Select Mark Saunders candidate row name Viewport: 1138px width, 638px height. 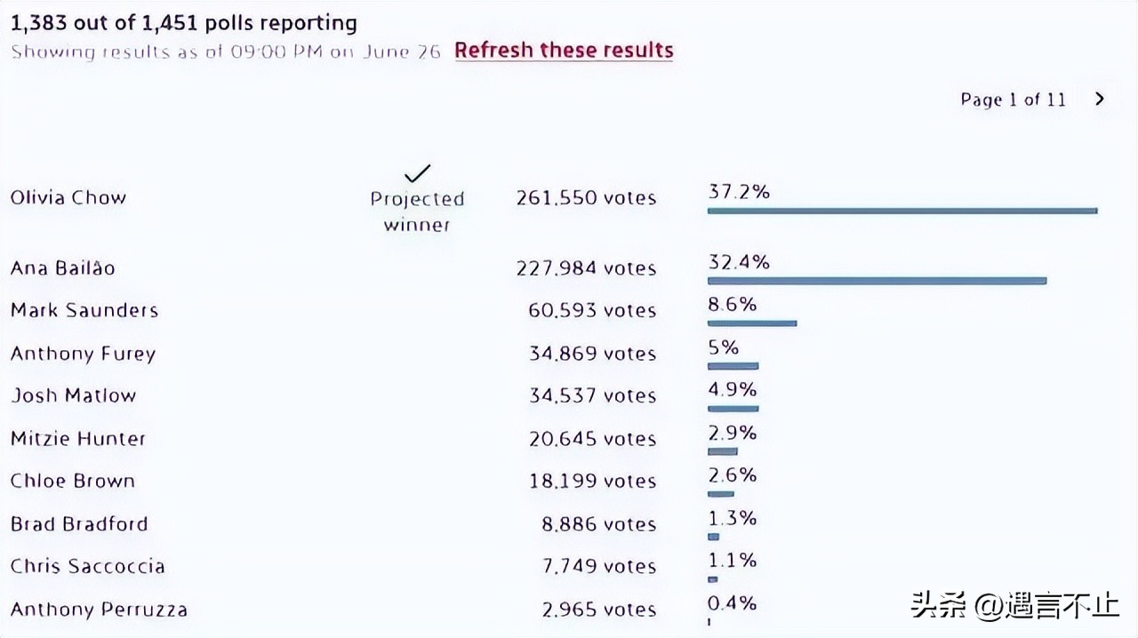(x=84, y=310)
